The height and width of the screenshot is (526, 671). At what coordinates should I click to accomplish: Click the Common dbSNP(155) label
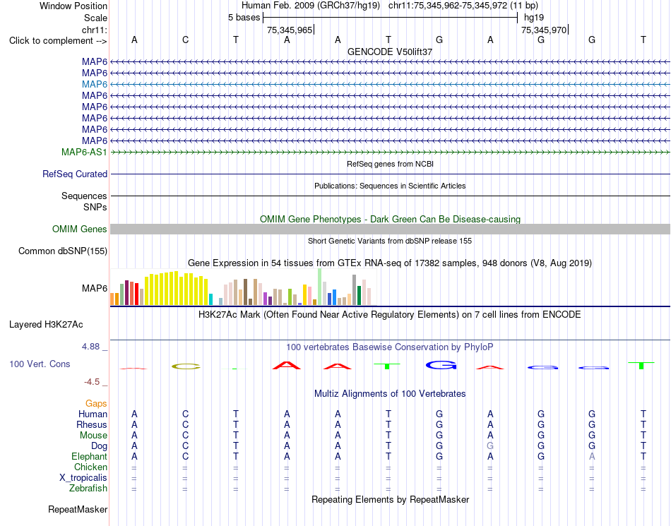[x=63, y=251]
